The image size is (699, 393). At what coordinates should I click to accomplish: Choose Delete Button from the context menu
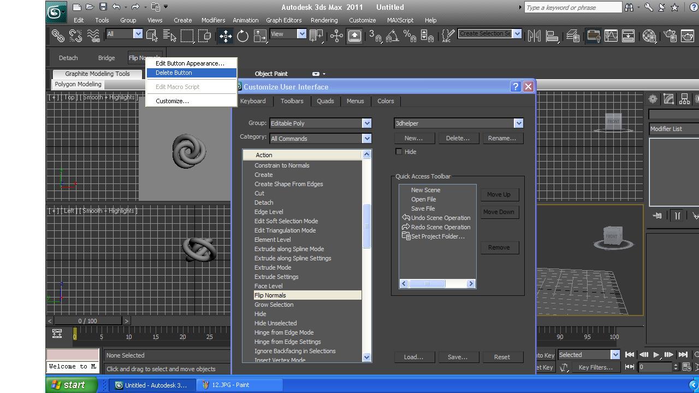pyautogui.click(x=174, y=73)
